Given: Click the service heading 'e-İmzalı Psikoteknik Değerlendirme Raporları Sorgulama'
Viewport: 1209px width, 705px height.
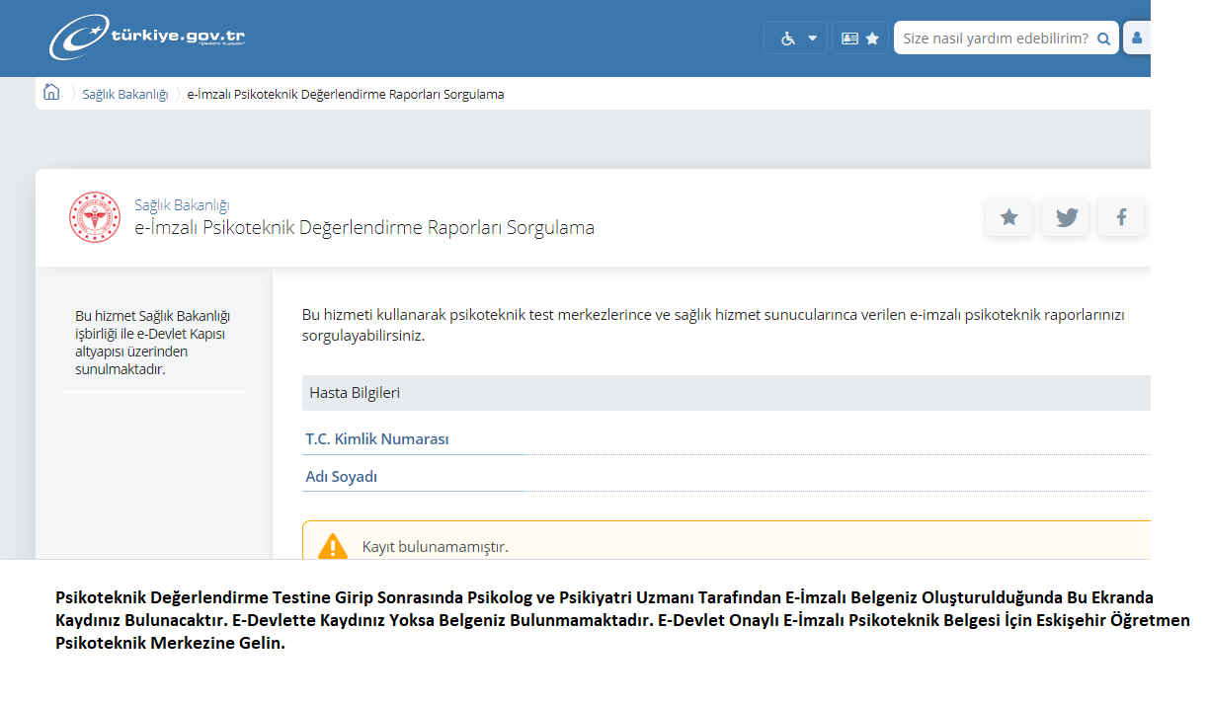Looking at the screenshot, I should coord(364,228).
